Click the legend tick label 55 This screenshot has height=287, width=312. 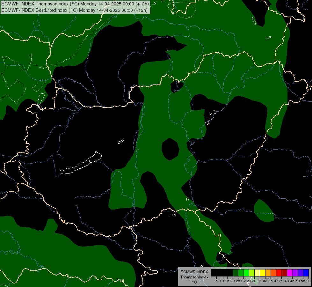point(303,281)
